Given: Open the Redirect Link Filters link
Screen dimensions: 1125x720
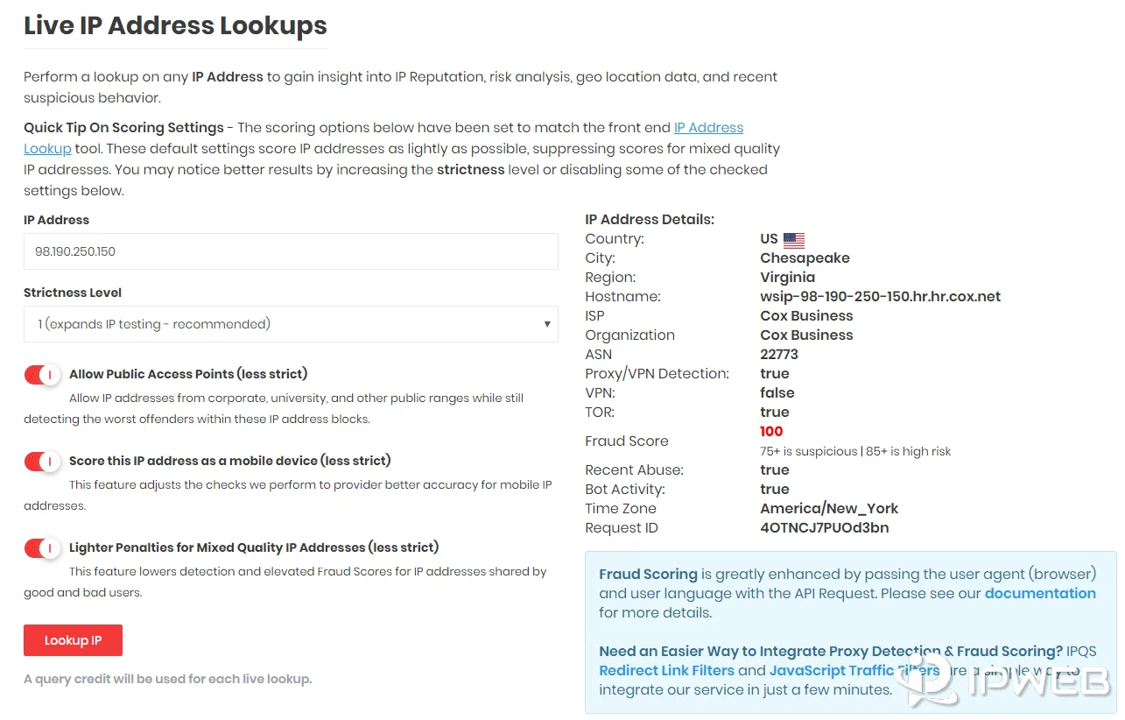Looking at the screenshot, I should pos(666,670).
